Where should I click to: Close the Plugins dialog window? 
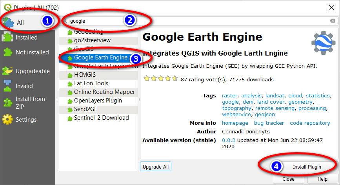point(331,7)
